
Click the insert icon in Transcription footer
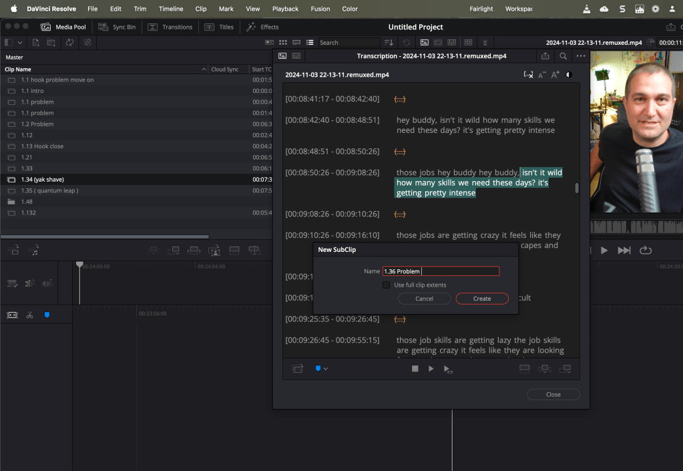tap(545, 369)
